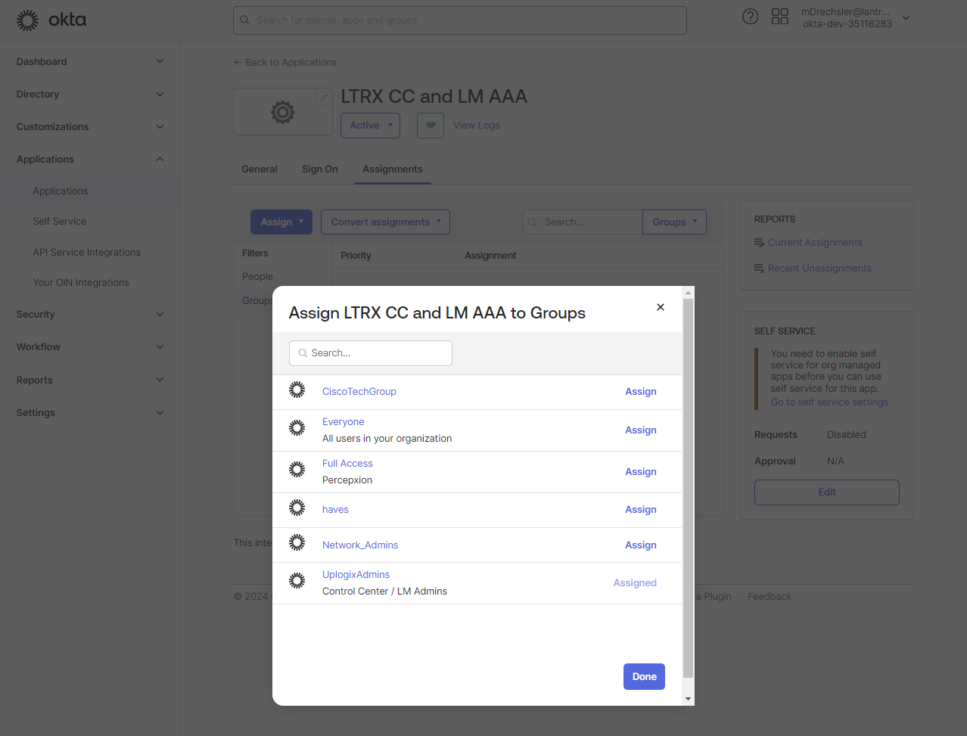Click the Feedback footer link
Viewport: 967px width, 736px height.
click(x=770, y=597)
